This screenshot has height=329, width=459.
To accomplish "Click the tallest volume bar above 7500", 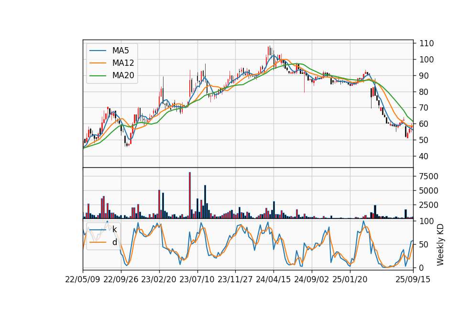I will coord(190,195).
